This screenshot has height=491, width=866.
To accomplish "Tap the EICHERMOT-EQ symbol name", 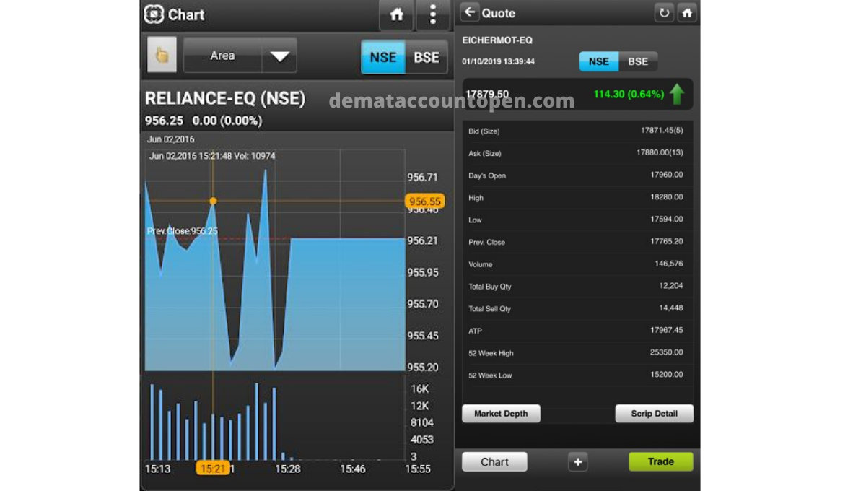I will pyautogui.click(x=497, y=40).
